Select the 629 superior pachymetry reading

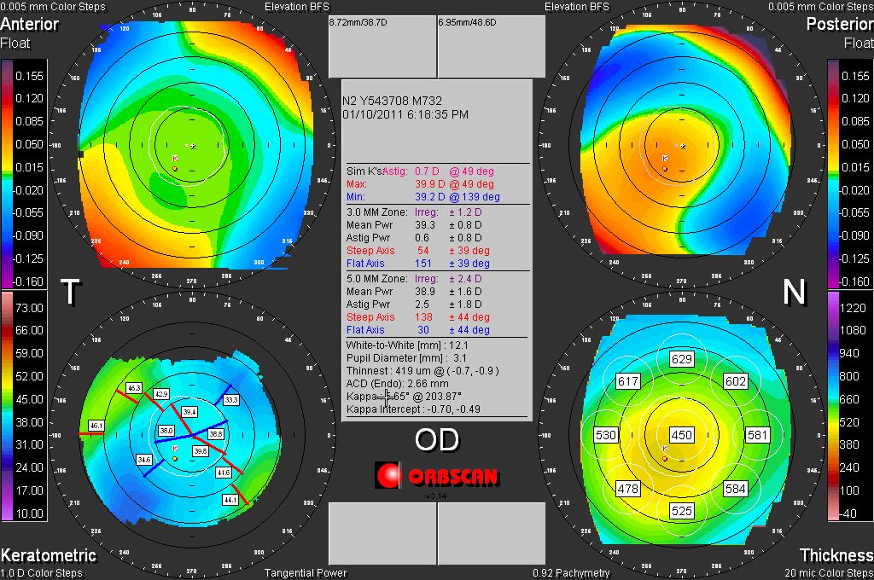point(681,359)
